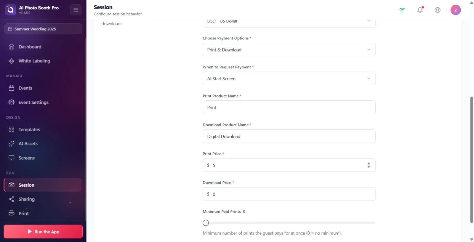Check the Wi-Fi connection status icon
This screenshot has width=474, height=242.
tap(402, 10)
